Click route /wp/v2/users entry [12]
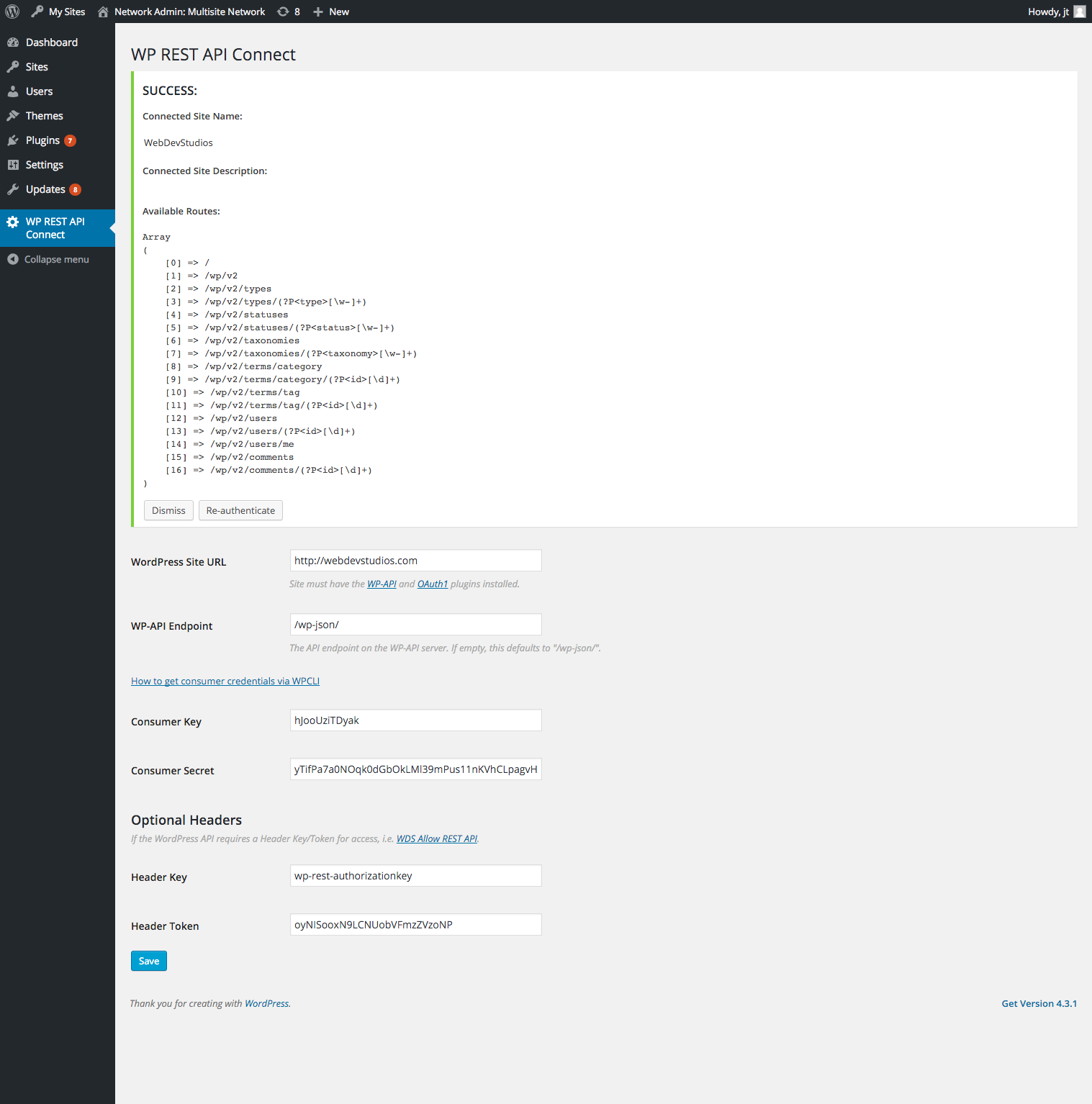 pyautogui.click(x=243, y=418)
